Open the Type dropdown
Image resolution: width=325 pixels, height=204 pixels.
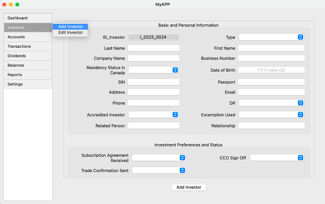[271, 37]
